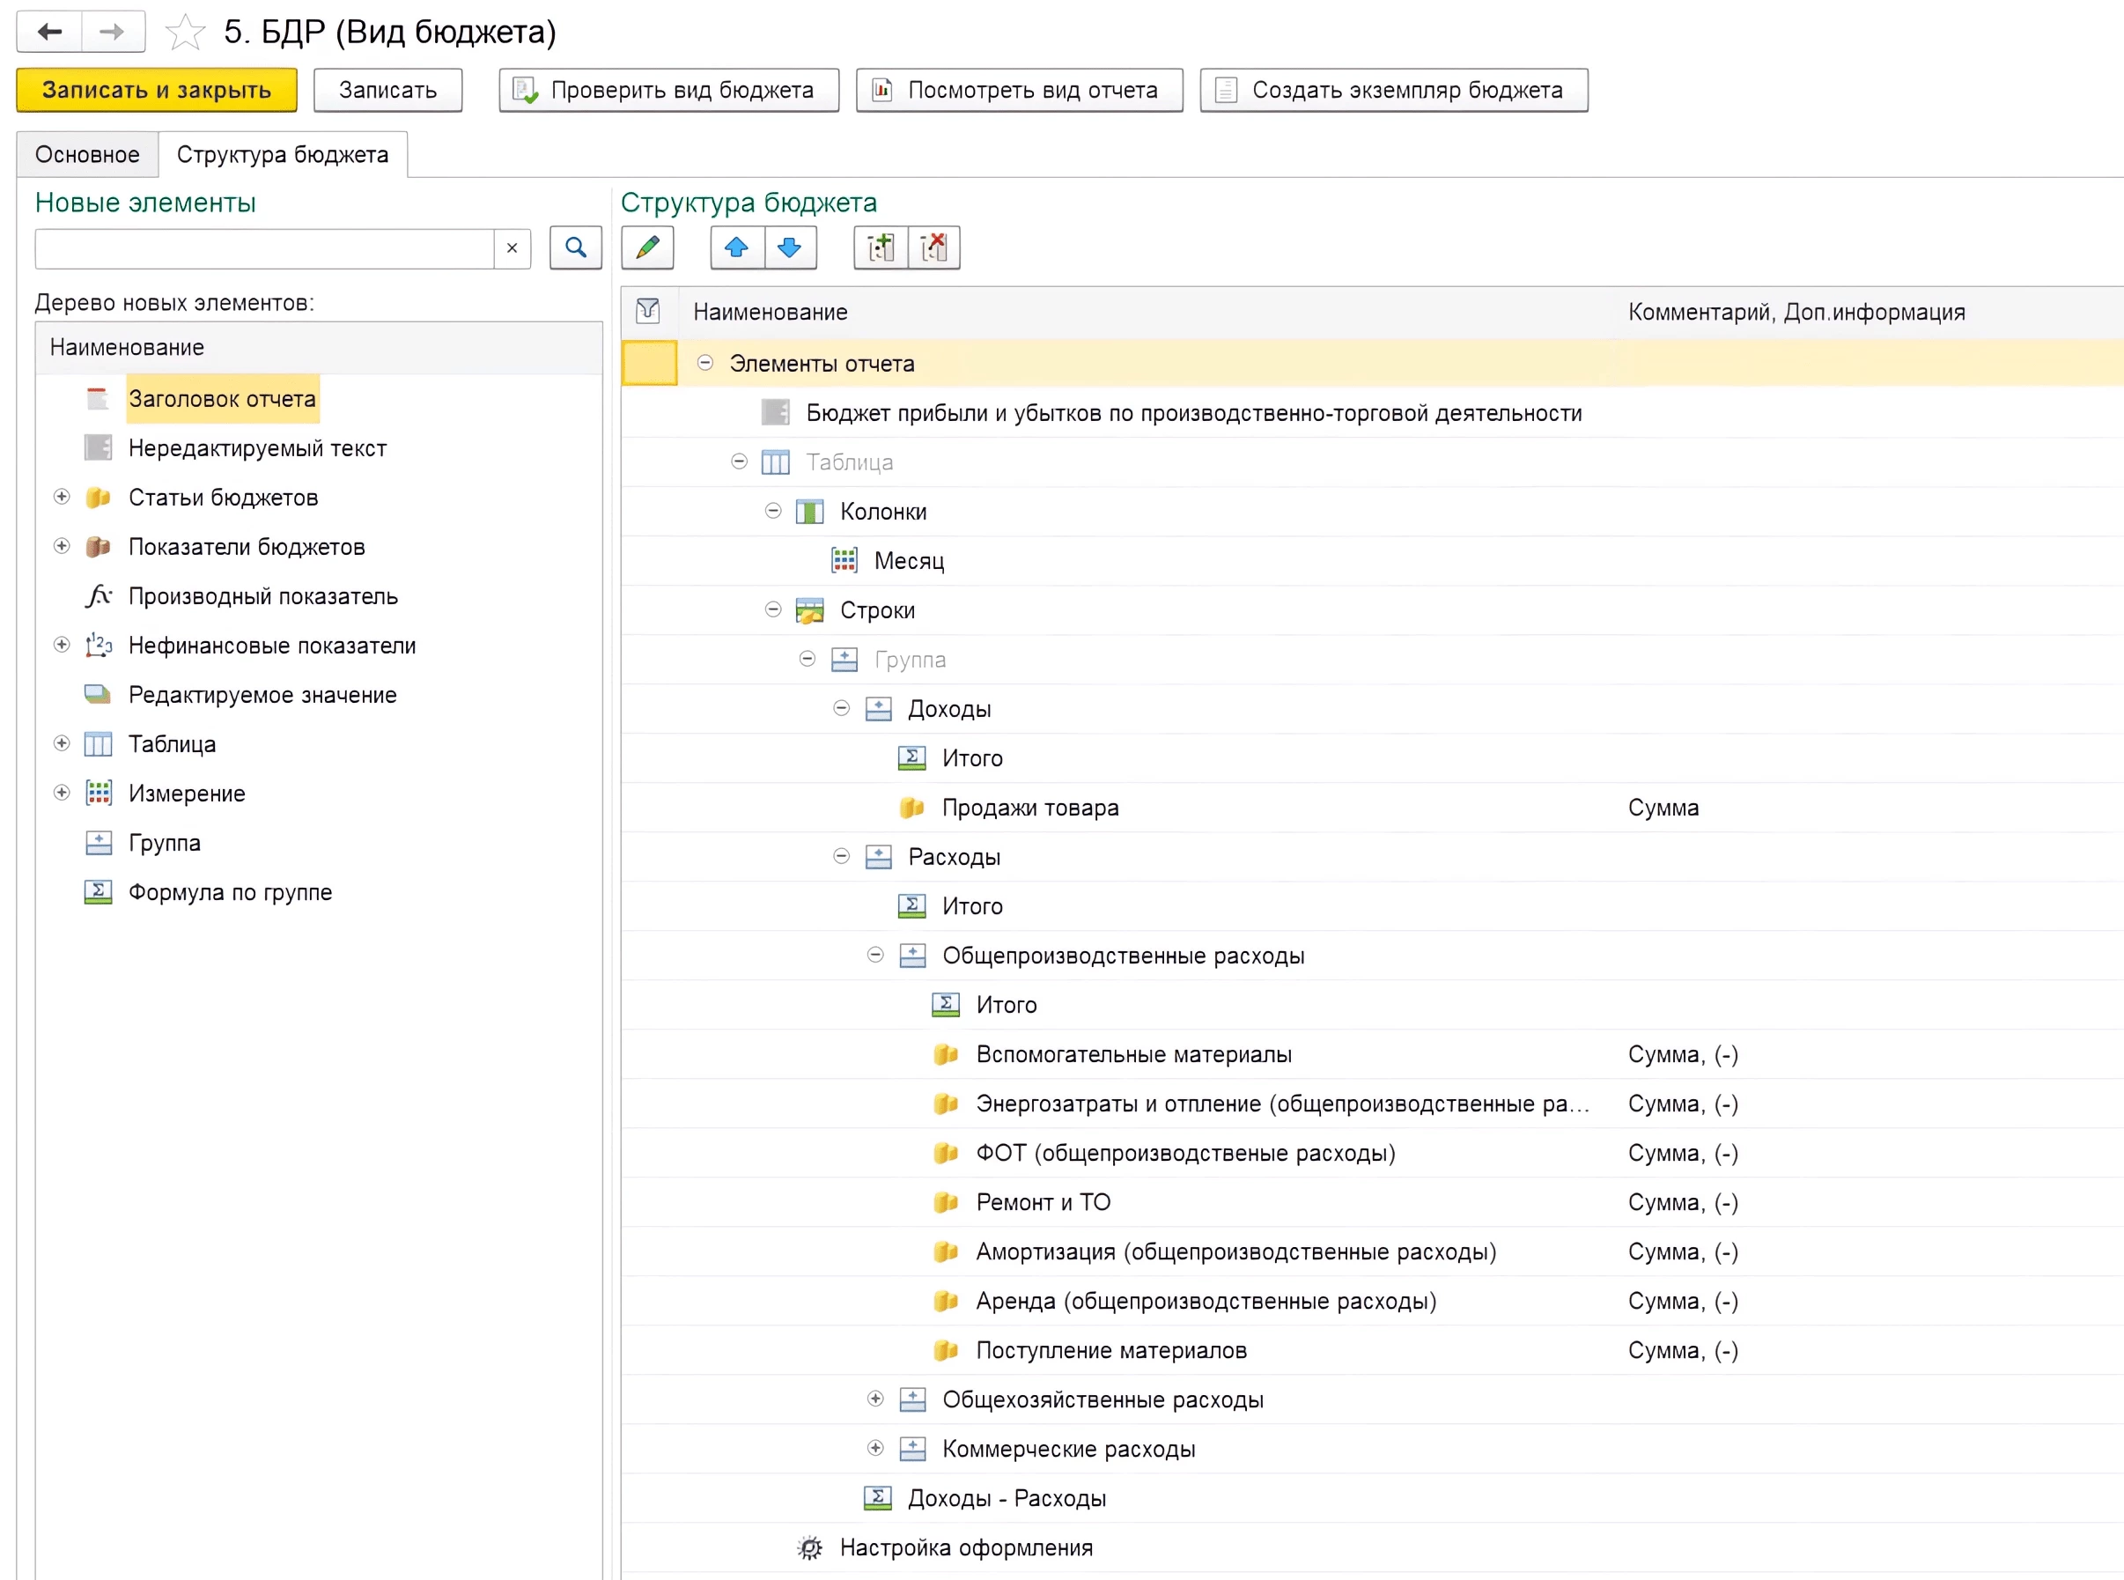Click the back navigation arrow
Viewport: 2124px width, 1580px height.
pyautogui.click(x=49, y=33)
